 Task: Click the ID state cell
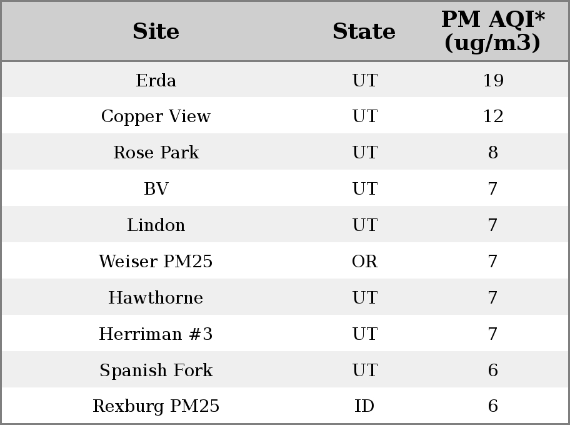tap(364, 406)
